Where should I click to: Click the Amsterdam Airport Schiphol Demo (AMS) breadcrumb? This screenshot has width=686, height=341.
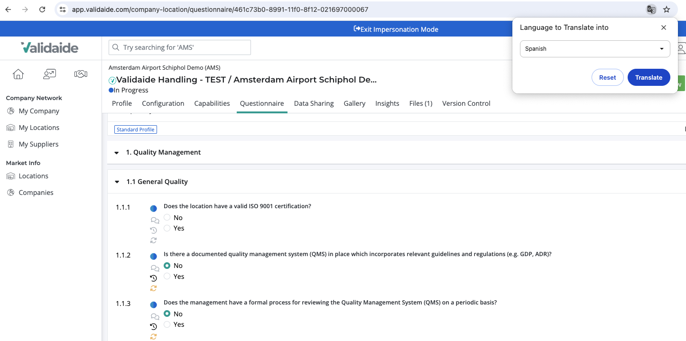(165, 67)
